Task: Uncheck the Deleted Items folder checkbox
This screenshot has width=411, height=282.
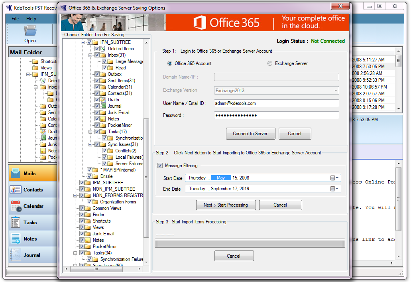Action: pyautogui.click(x=97, y=49)
